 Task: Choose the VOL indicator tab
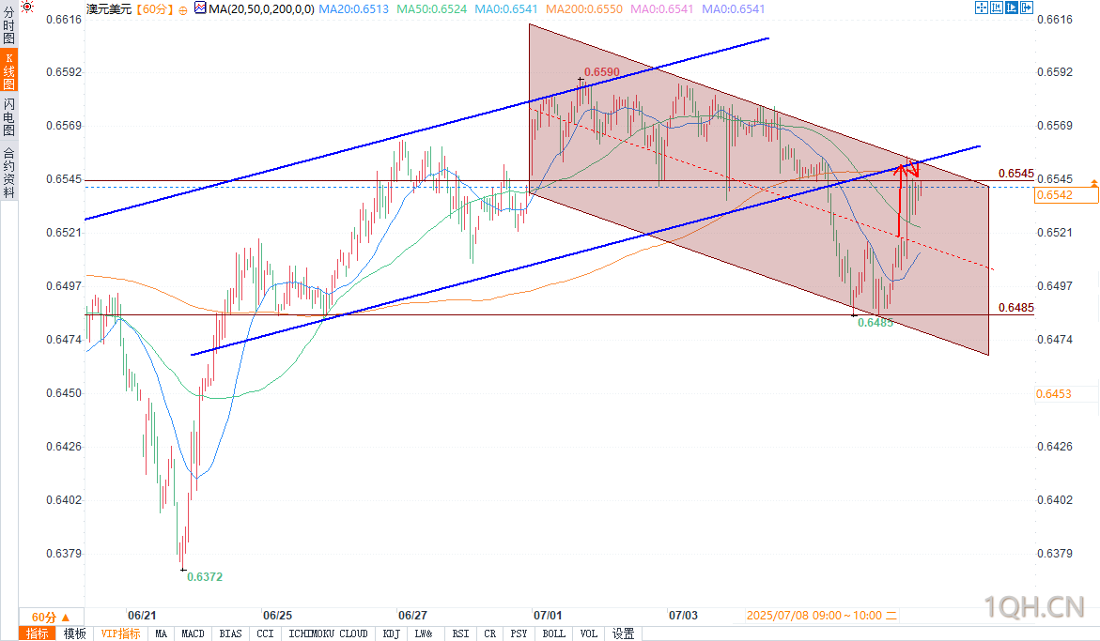tap(589, 633)
